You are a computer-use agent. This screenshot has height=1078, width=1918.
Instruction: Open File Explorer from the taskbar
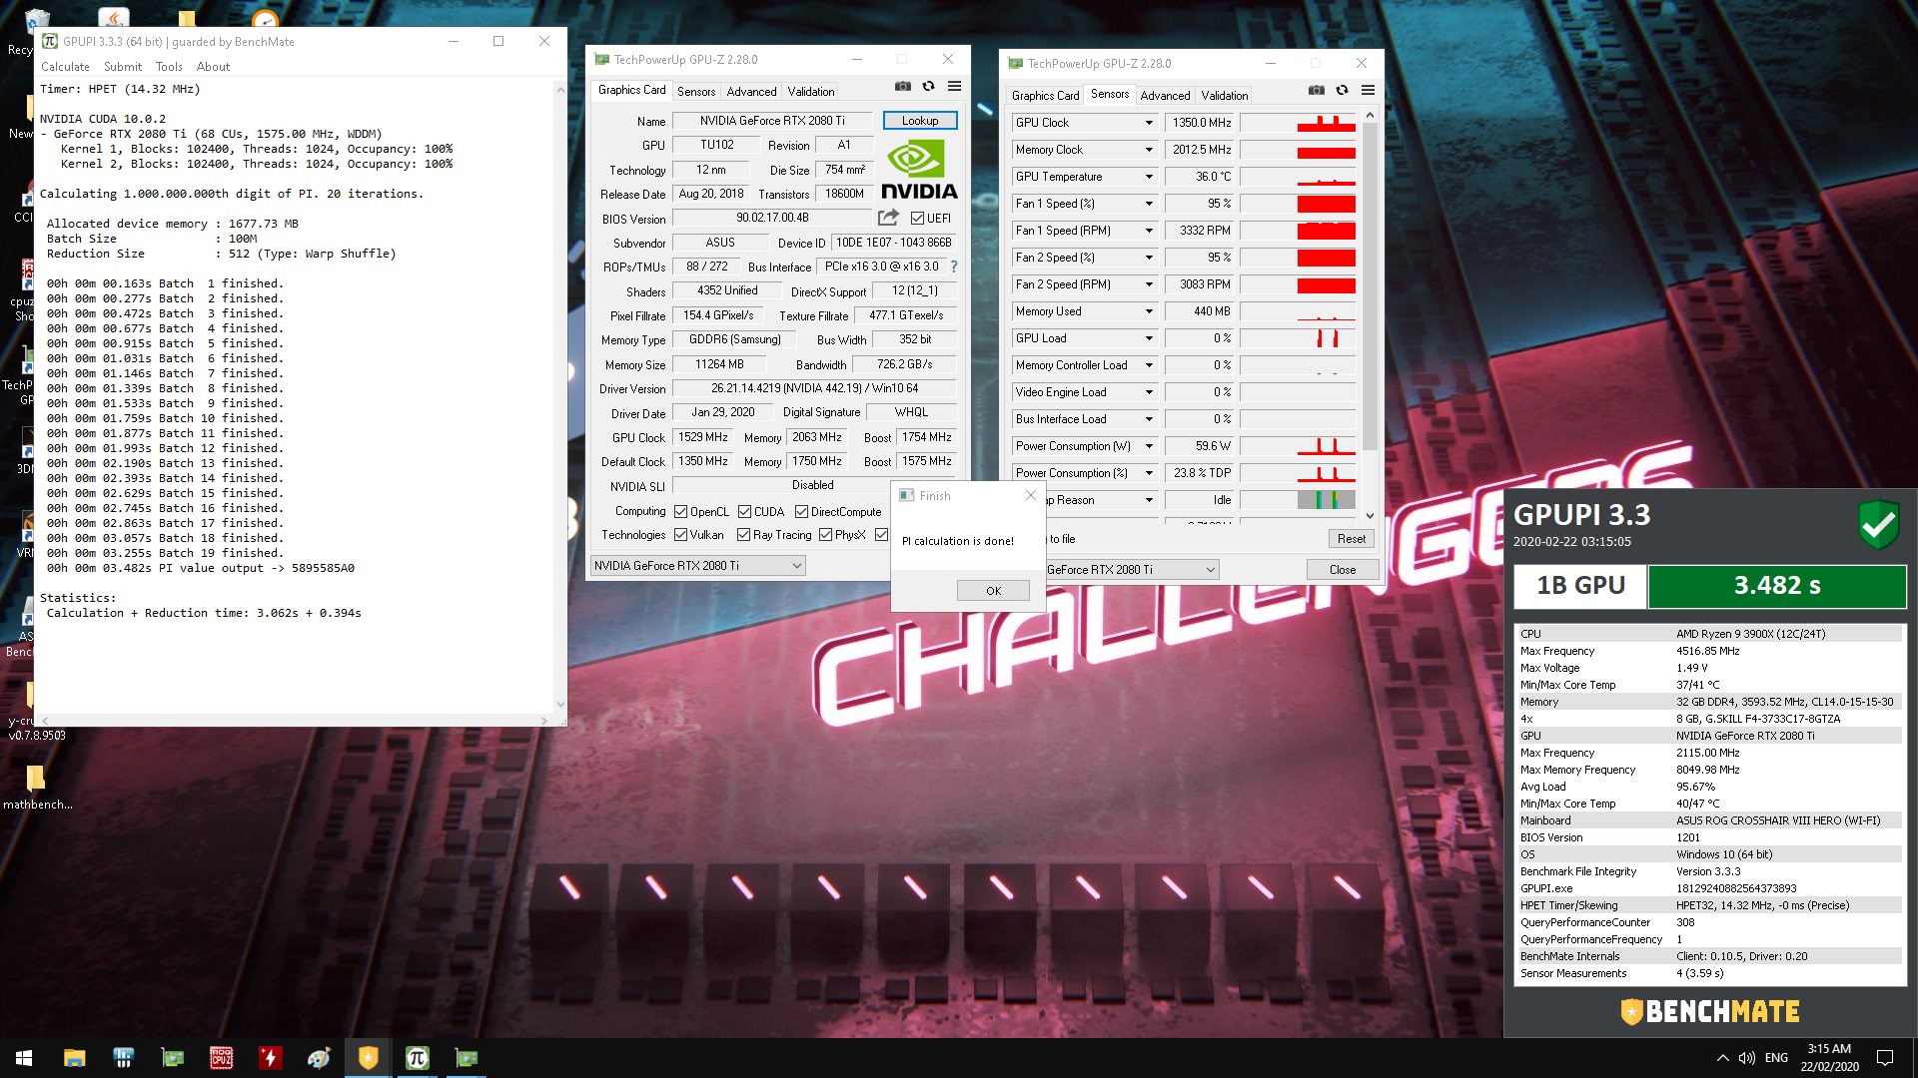74,1058
